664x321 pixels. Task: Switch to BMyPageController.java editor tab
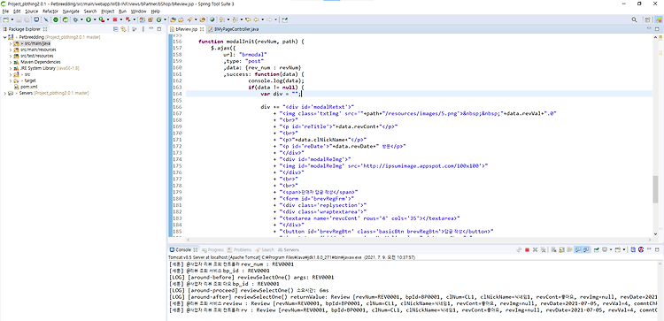[235, 29]
